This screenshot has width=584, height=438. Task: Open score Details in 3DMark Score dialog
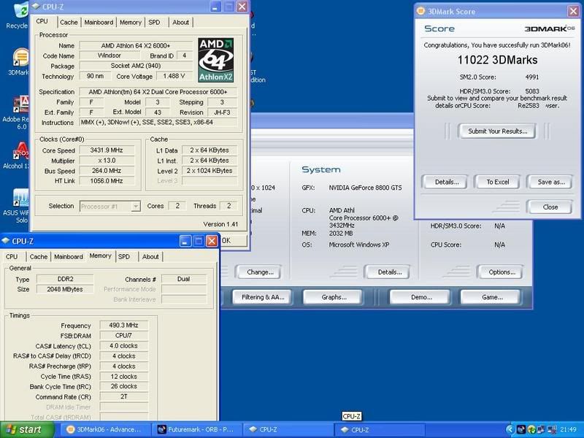446,182
